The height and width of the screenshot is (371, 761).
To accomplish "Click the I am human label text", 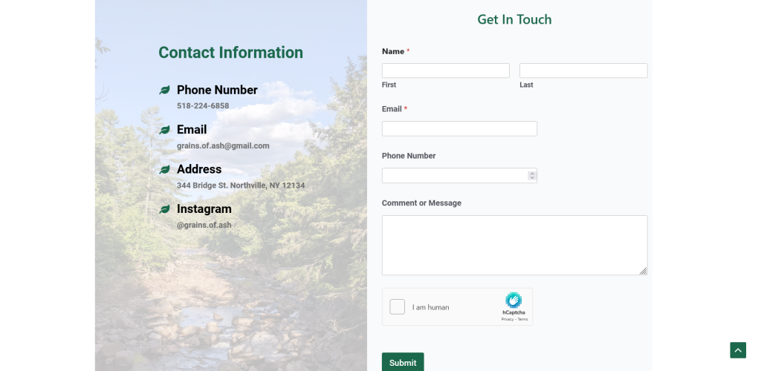I will click(430, 307).
